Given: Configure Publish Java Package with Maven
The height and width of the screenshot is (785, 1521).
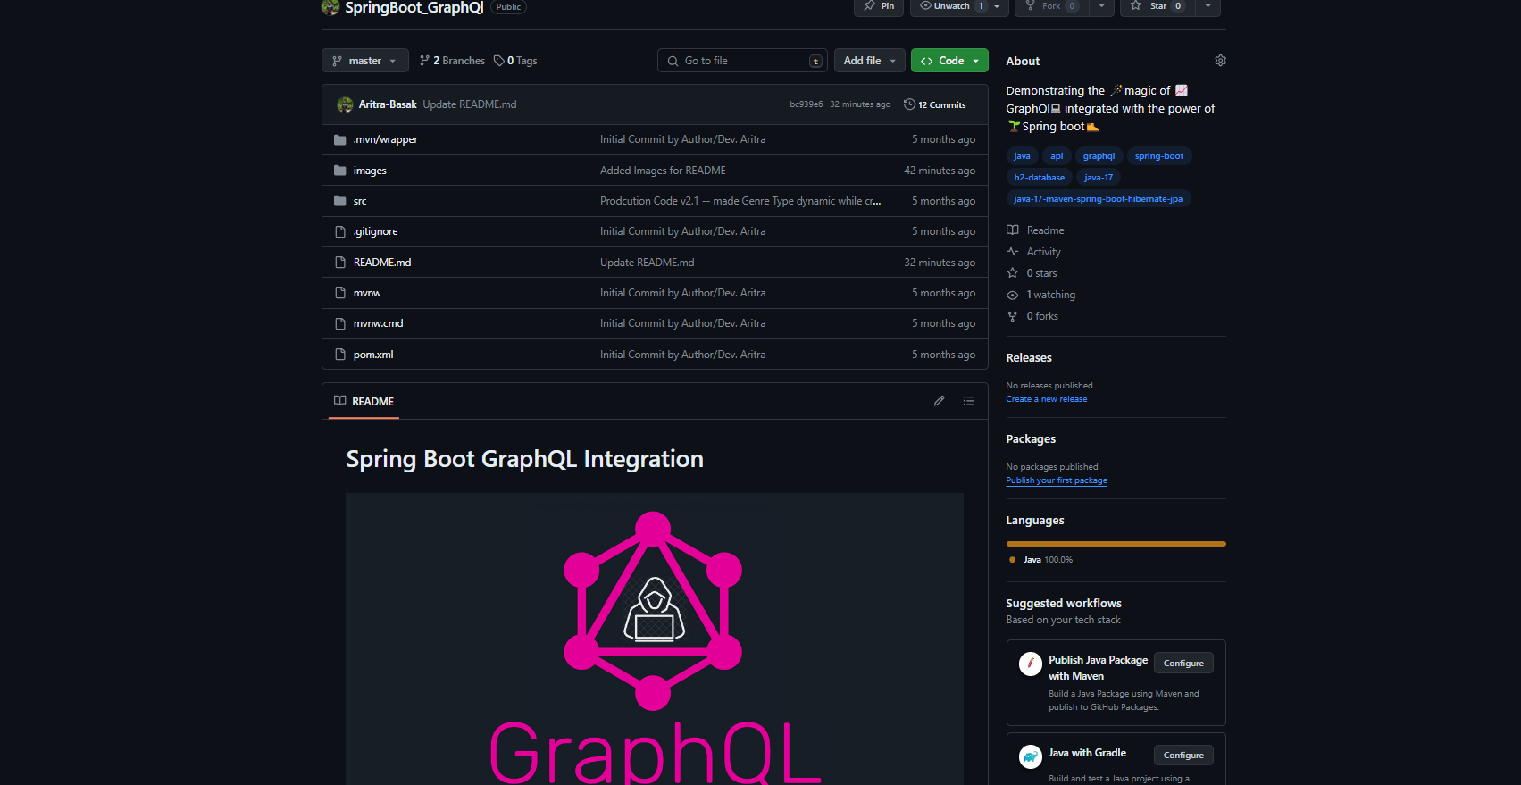Looking at the screenshot, I should point(1183,664).
